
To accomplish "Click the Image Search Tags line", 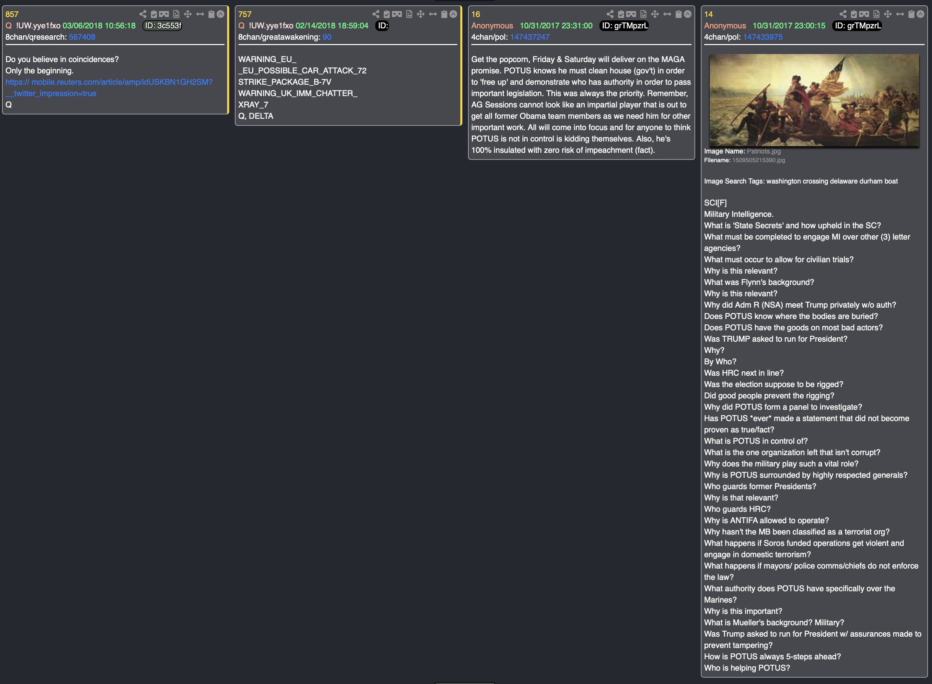I will (801, 182).
